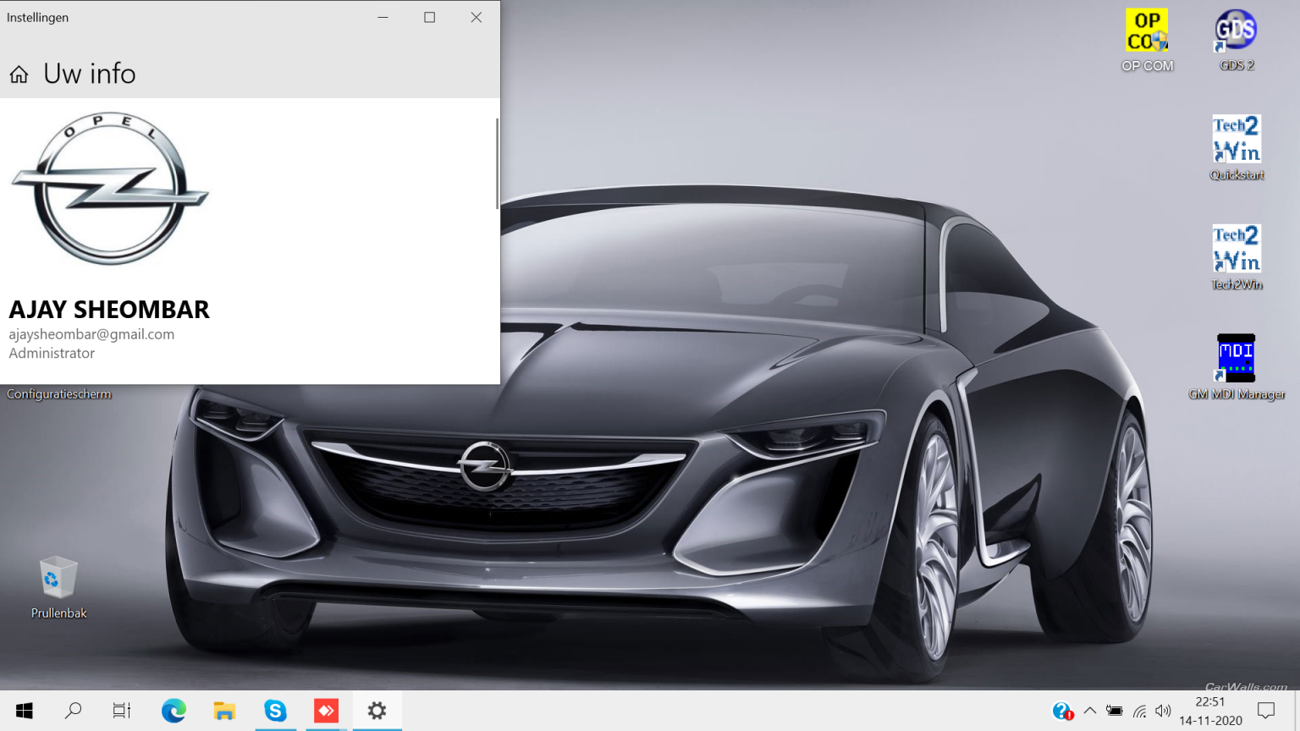Open the Get Help alert tray icon
This screenshot has width=1300, height=731.
pyautogui.click(x=1060, y=711)
